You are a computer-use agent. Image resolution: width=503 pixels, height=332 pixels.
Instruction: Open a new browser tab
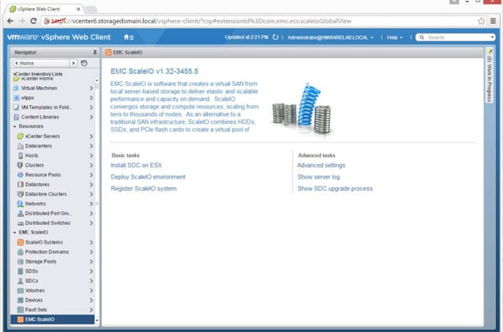coord(91,9)
